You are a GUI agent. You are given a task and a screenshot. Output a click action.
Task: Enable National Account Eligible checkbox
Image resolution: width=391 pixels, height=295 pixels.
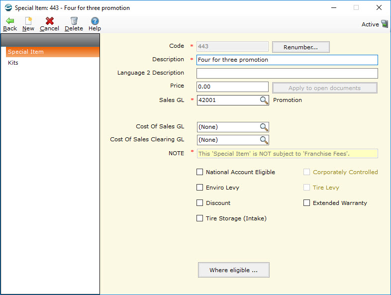[x=200, y=172]
